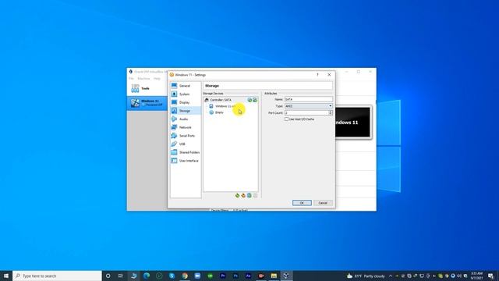Confirm settings with the OK button
The image size is (499, 281).
pyautogui.click(x=302, y=203)
